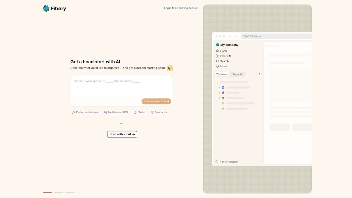The width and height of the screenshot is (352, 198).
Task: Open Search in the preview sidebar
Action: [222, 61]
